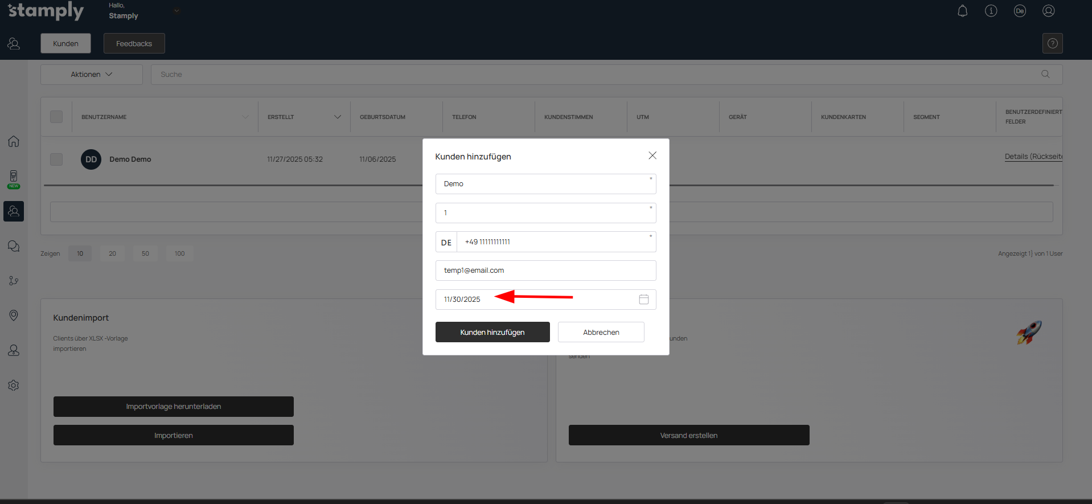Check the Demo Demo row checkbox

56,159
